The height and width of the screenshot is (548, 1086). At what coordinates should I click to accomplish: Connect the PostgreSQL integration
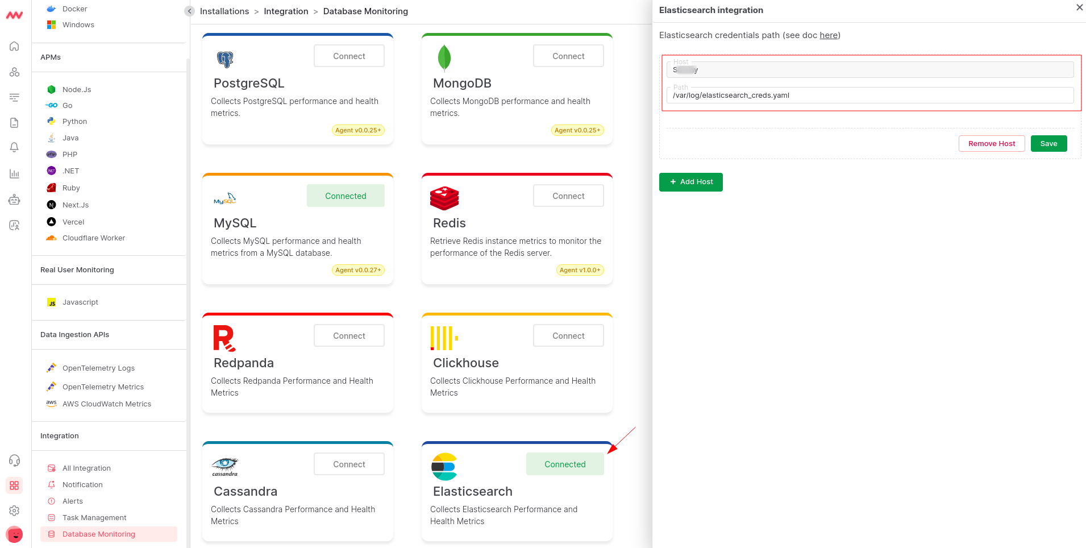tap(349, 56)
